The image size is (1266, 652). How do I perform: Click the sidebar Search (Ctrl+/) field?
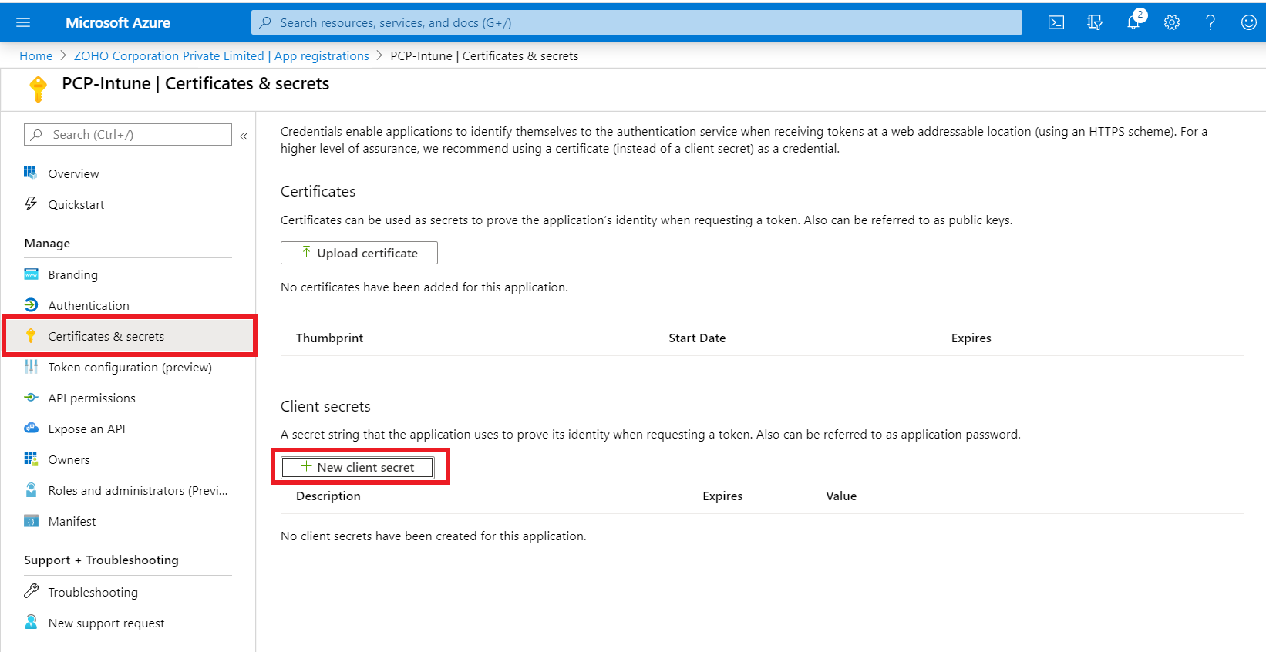coord(128,135)
